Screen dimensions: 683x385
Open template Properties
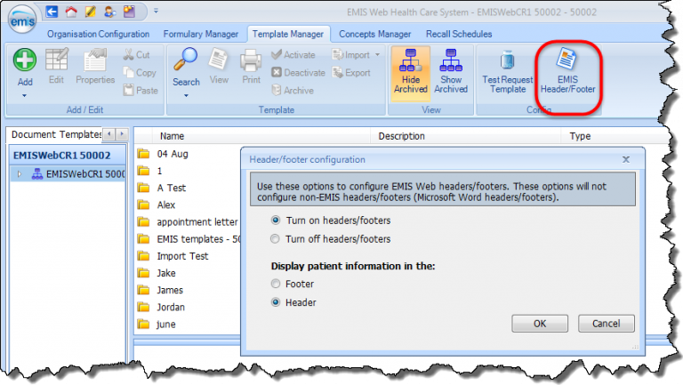point(95,66)
